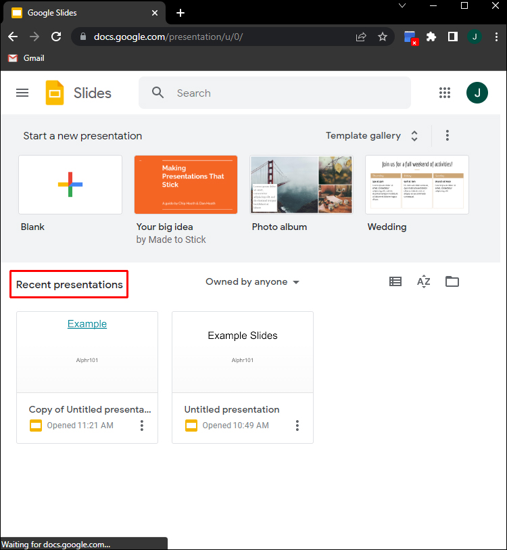This screenshot has height=550, width=507.
Task: Open a new browser tab
Action: (180, 13)
